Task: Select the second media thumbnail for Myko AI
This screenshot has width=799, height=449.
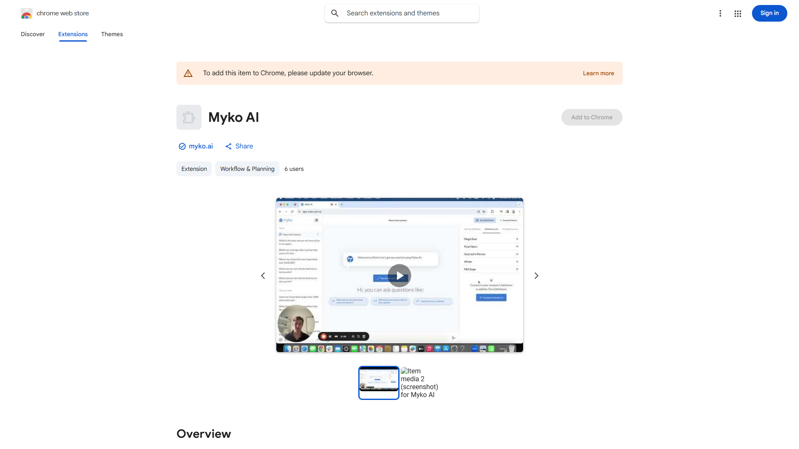Action: pos(419,382)
